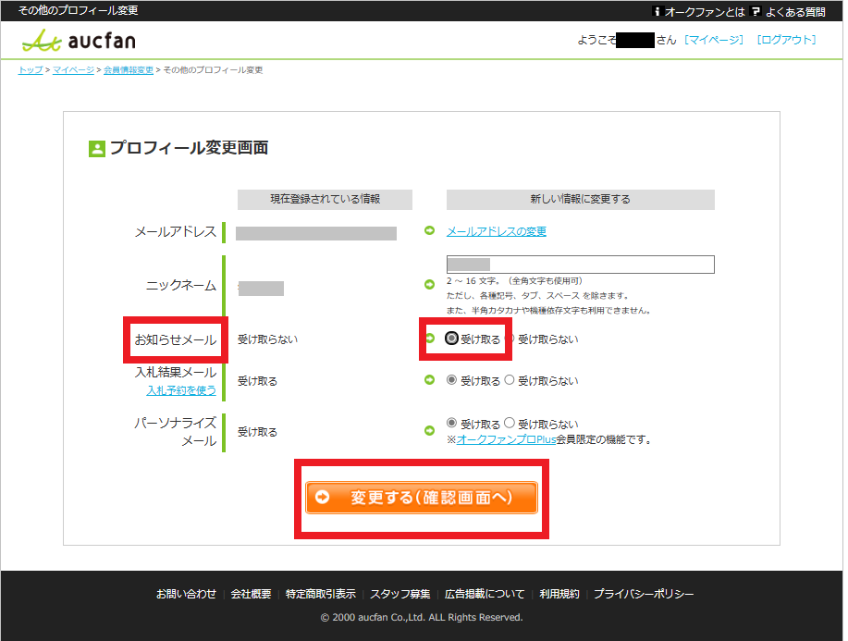
Task: Click the プロフィール変更画面 heading
Action: tap(190, 148)
